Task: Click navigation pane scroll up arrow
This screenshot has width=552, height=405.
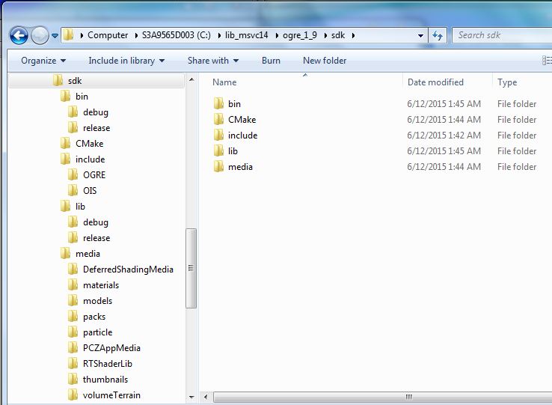Action: [x=191, y=80]
